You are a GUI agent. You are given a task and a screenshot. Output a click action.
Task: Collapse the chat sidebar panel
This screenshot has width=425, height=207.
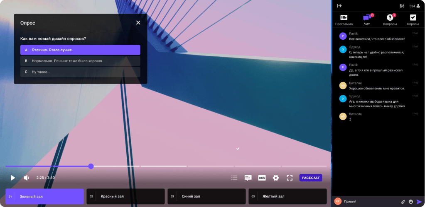click(x=339, y=6)
